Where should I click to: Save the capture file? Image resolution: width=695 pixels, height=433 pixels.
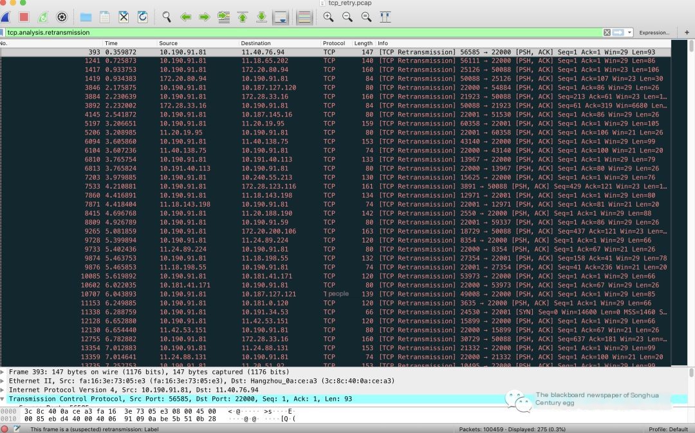(105, 17)
